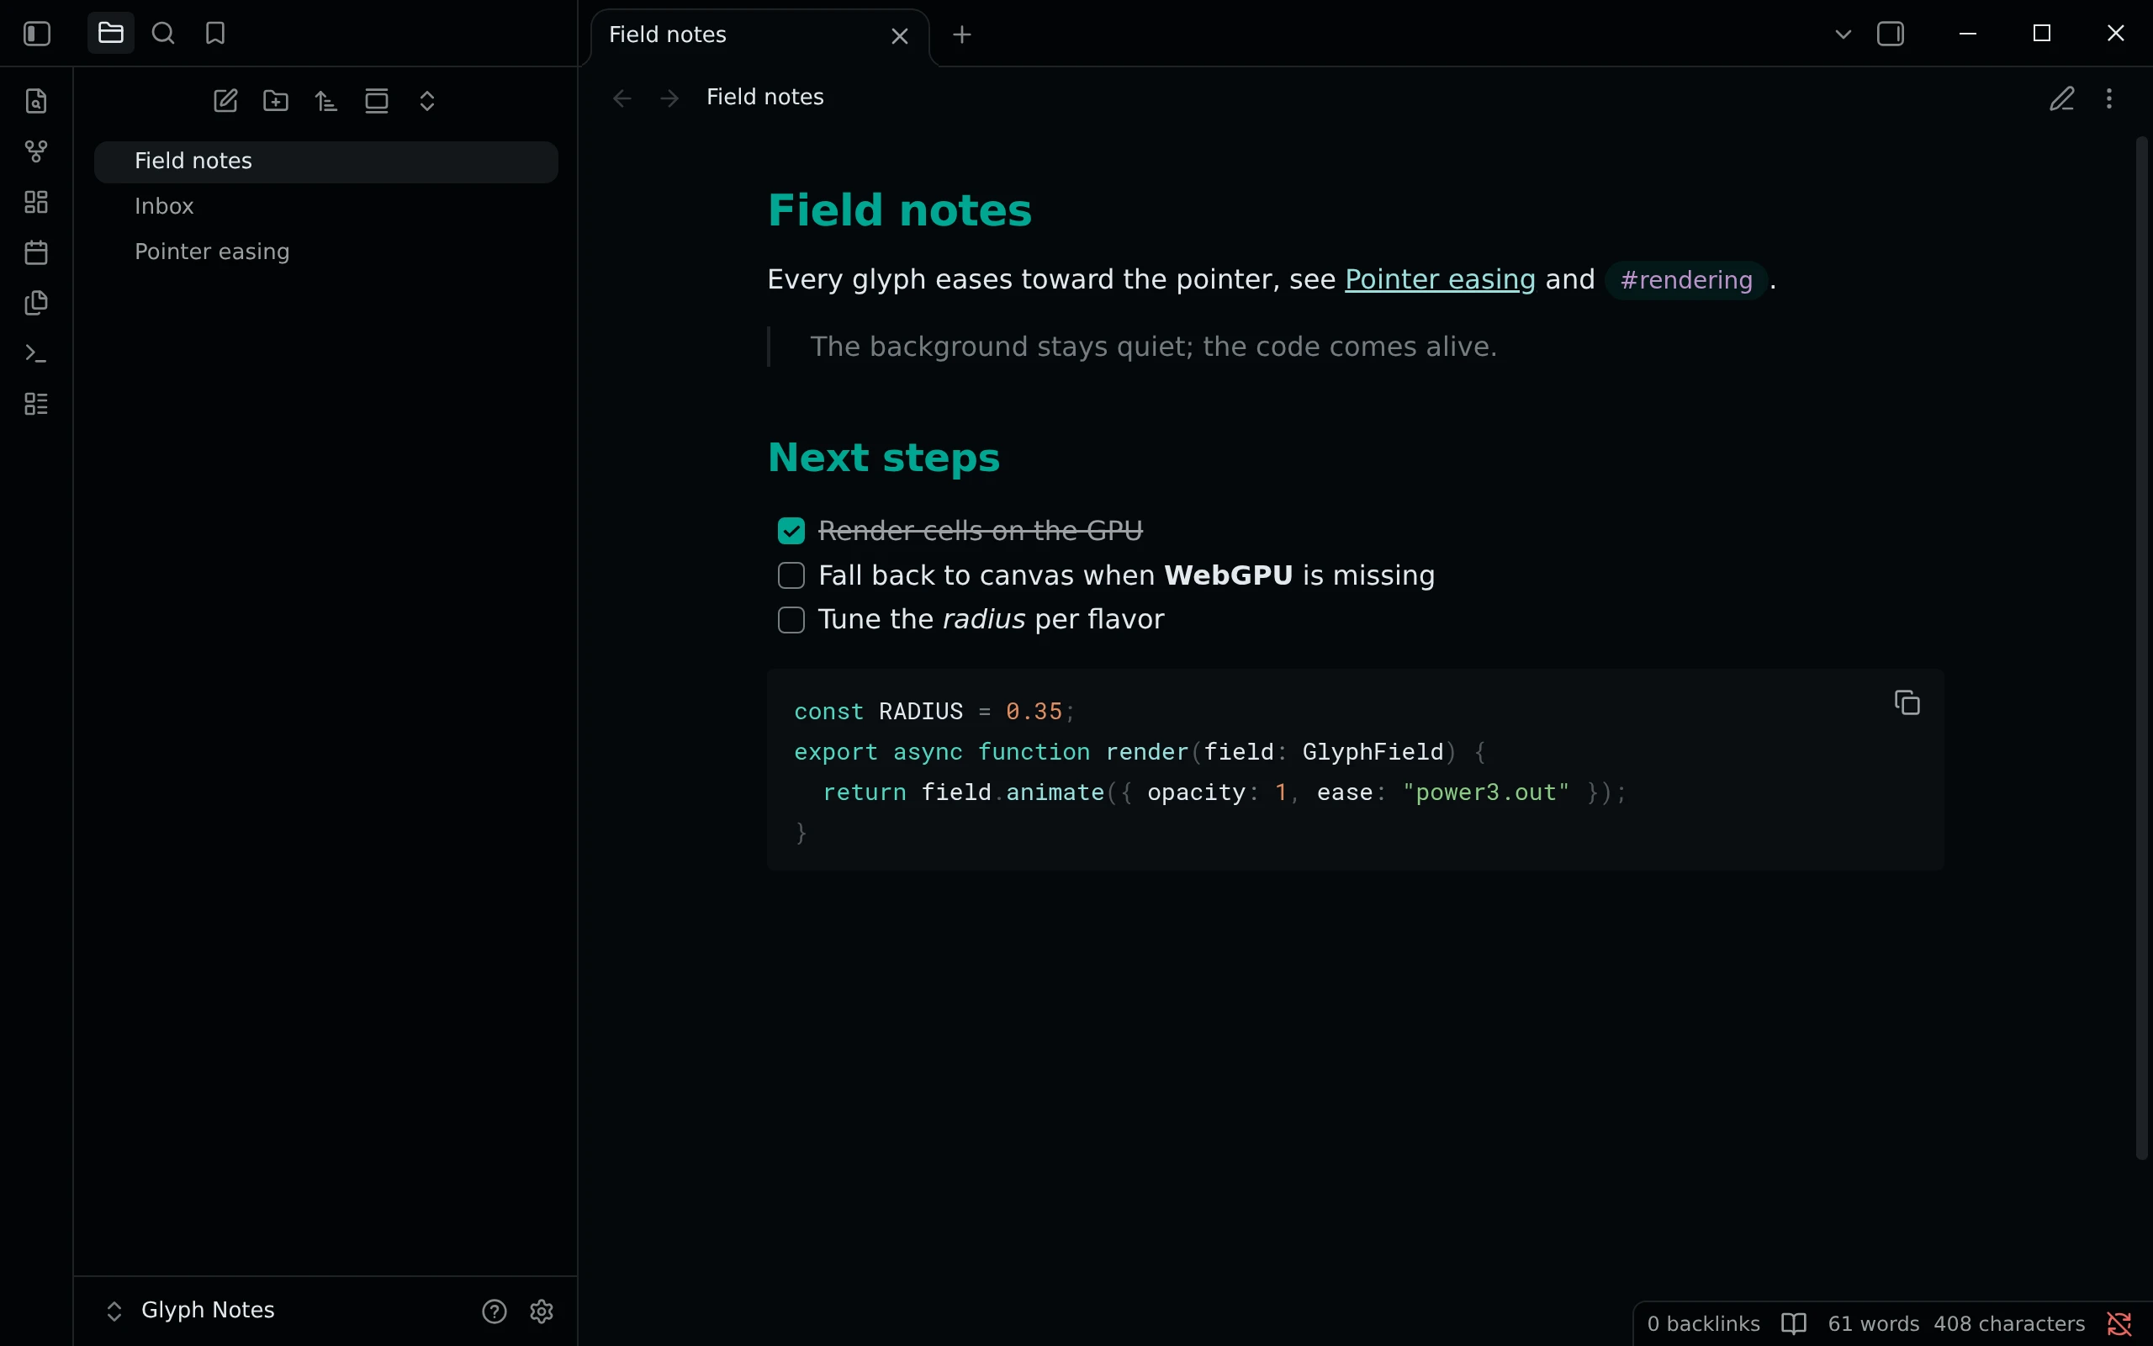Uncheck Render cells on the GPU
This screenshot has width=2153, height=1346.
coord(791,531)
